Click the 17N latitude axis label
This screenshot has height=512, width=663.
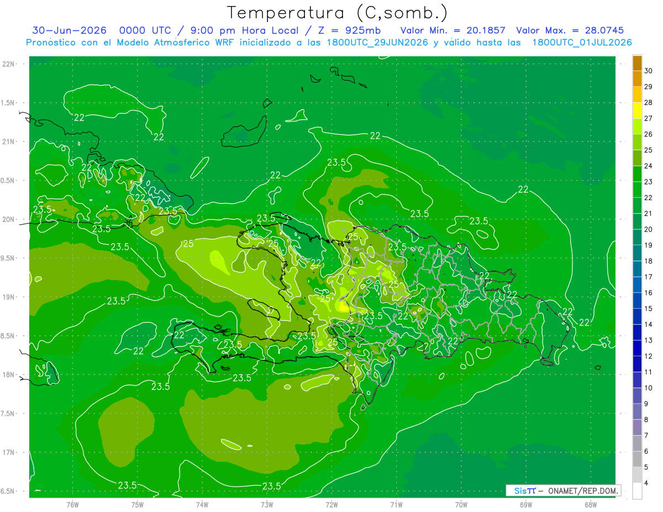8,452
